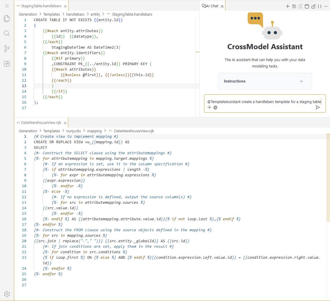Screen dimensions: 330x301
Task: Click the SELECT keyword line in DataWarehouseView
Action: coord(40,148)
